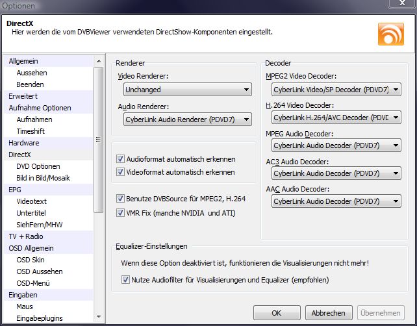This screenshot has height=326, width=417.
Task: Select Hardware in the options tree
Action: pyautogui.click(x=24, y=143)
